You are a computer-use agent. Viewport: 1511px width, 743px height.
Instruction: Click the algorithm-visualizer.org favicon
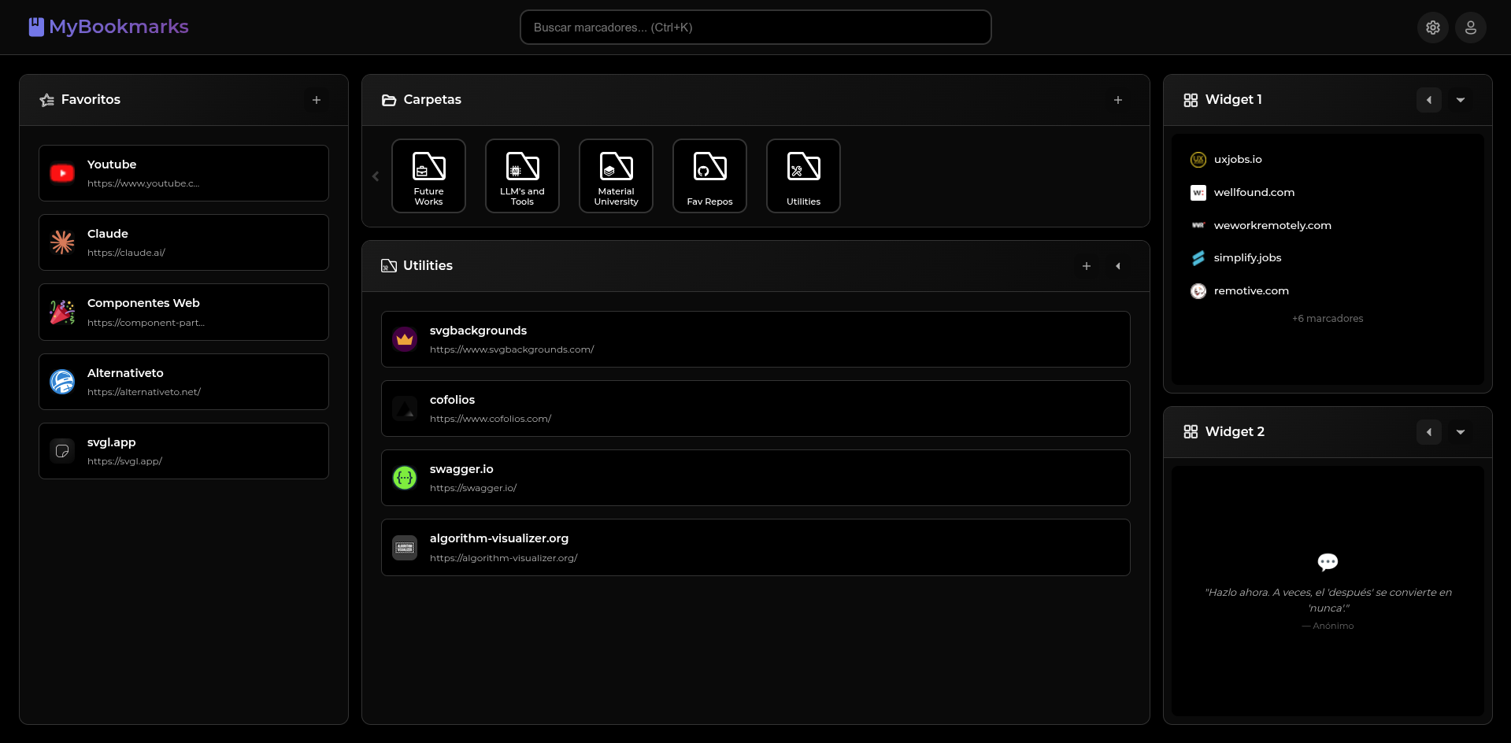coord(405,548)
